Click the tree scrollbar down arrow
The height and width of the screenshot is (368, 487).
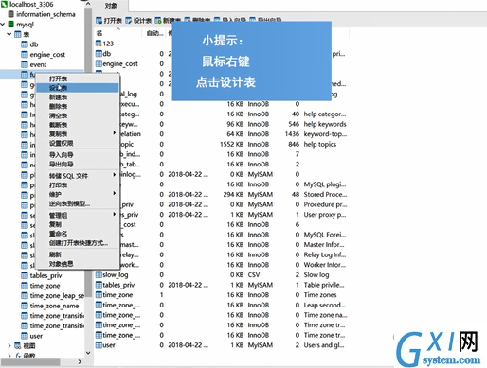(x=88, y=353)
